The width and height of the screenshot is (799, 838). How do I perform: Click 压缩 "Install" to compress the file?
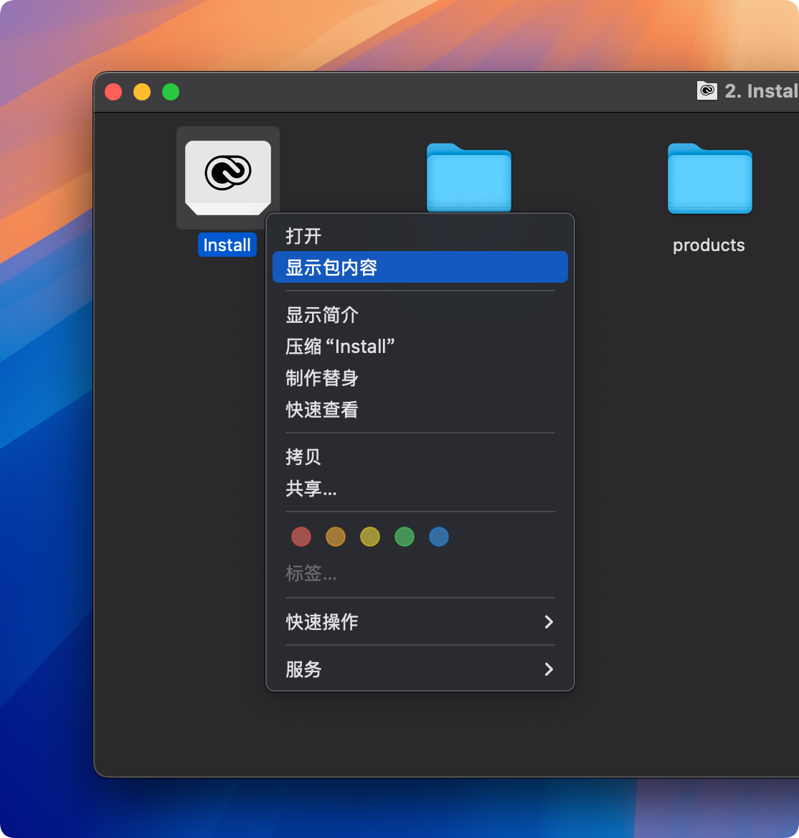point(340,347)
